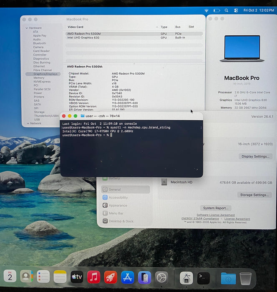
Task: Click the Macintosh HD disk icon
Action: (x=164, y=182)
